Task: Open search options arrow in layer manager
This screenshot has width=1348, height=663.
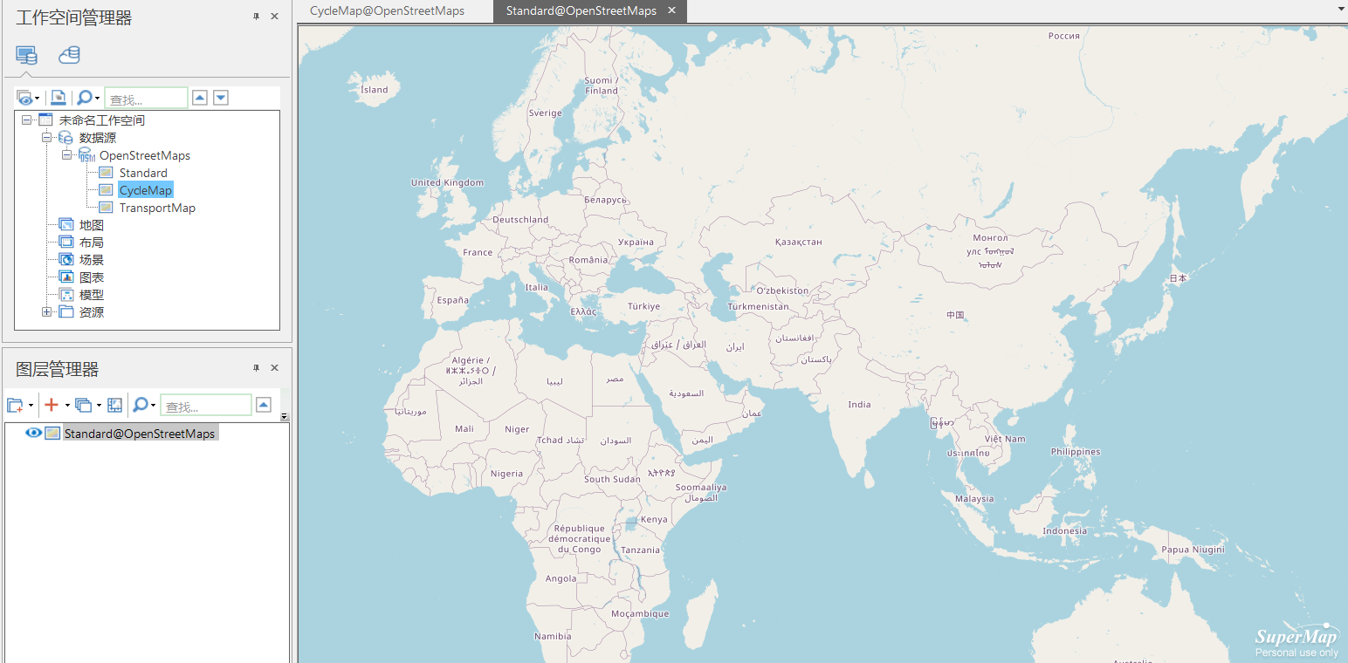Action: pyautogui.click(x=153, y=405)
